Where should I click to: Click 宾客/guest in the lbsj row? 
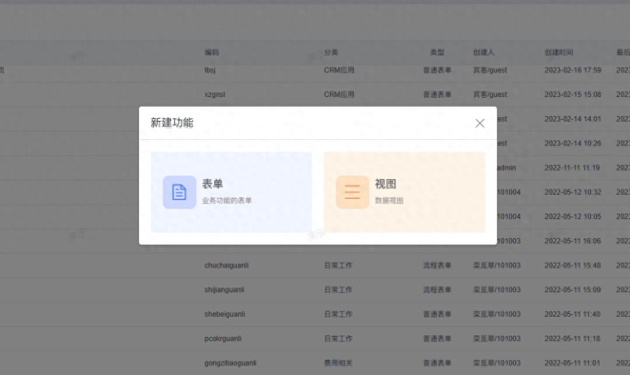490,70
